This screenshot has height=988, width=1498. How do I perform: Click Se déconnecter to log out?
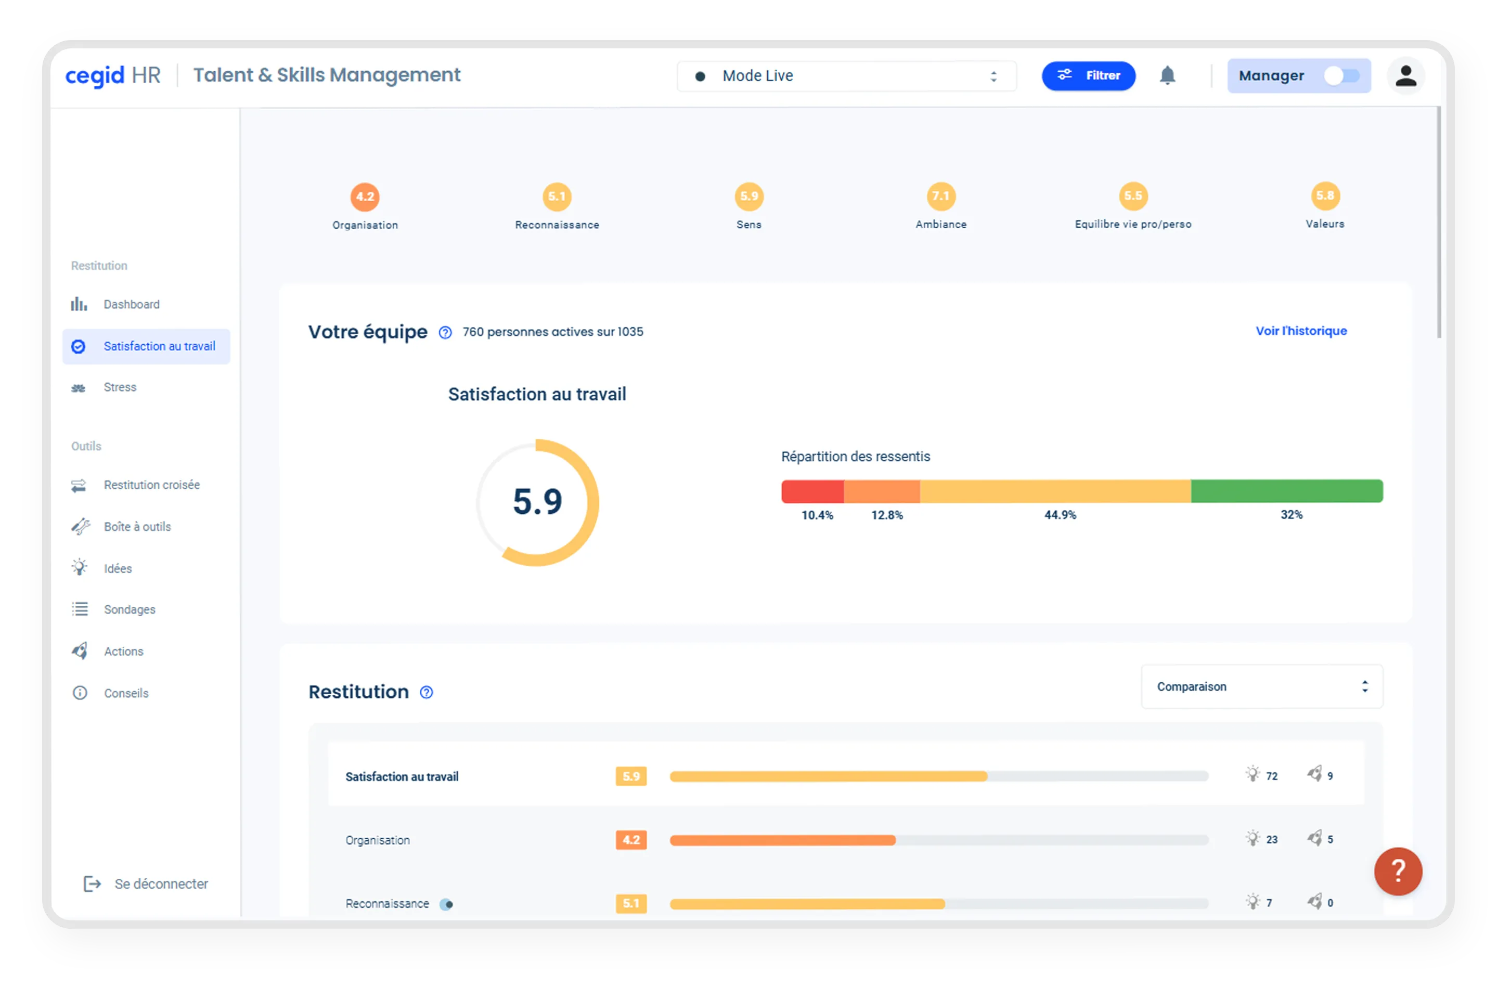tap(160, 884)
